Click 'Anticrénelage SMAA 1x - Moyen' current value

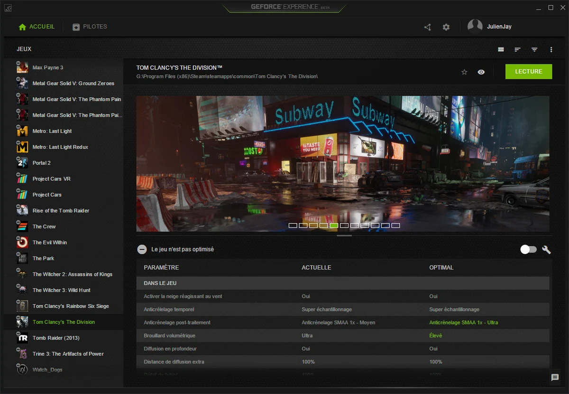point(339,323)
